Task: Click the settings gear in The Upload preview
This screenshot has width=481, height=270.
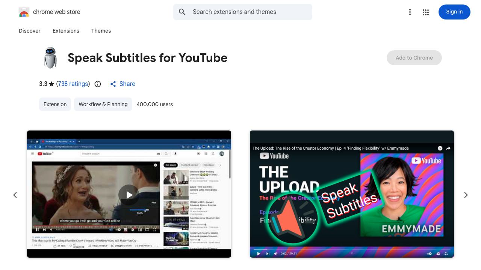Action: 438,254
